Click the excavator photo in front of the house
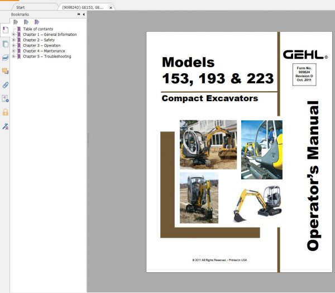The image size is (335, 293). [208, 145]
